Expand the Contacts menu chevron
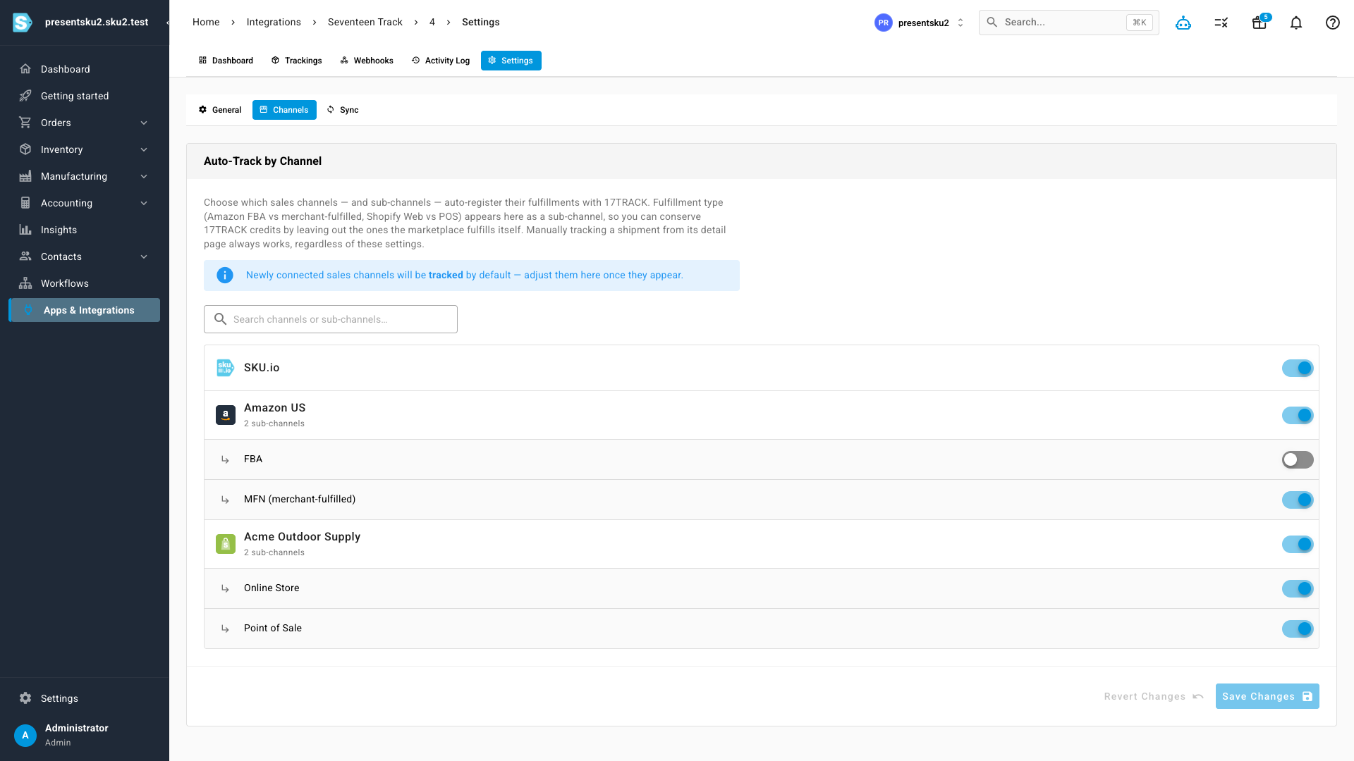 tap(144, 256)
